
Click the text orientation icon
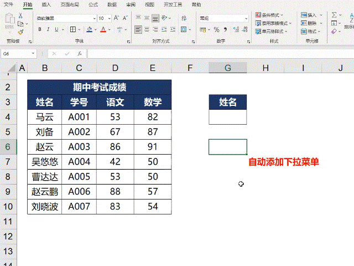click(165, 18)
